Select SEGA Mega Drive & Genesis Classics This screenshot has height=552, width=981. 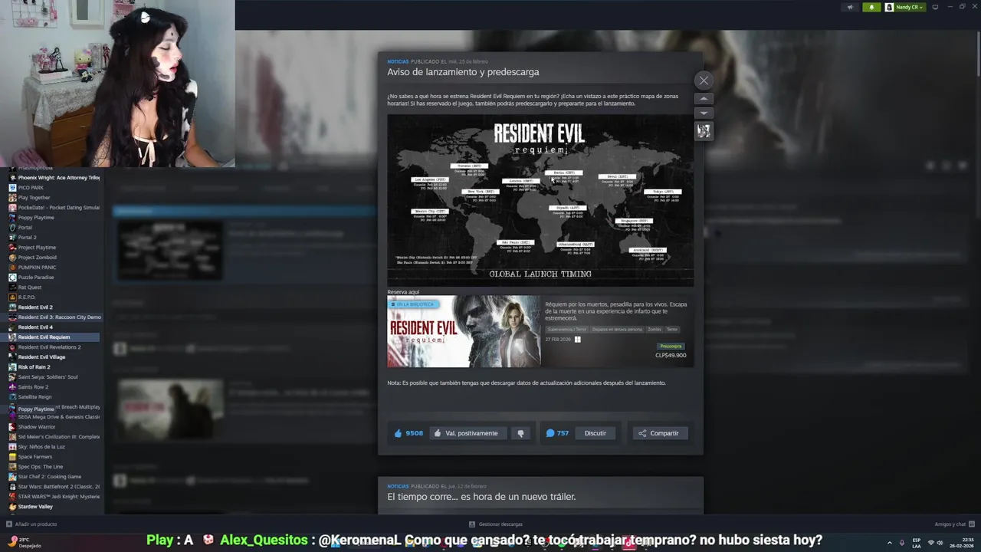[54, 417]
